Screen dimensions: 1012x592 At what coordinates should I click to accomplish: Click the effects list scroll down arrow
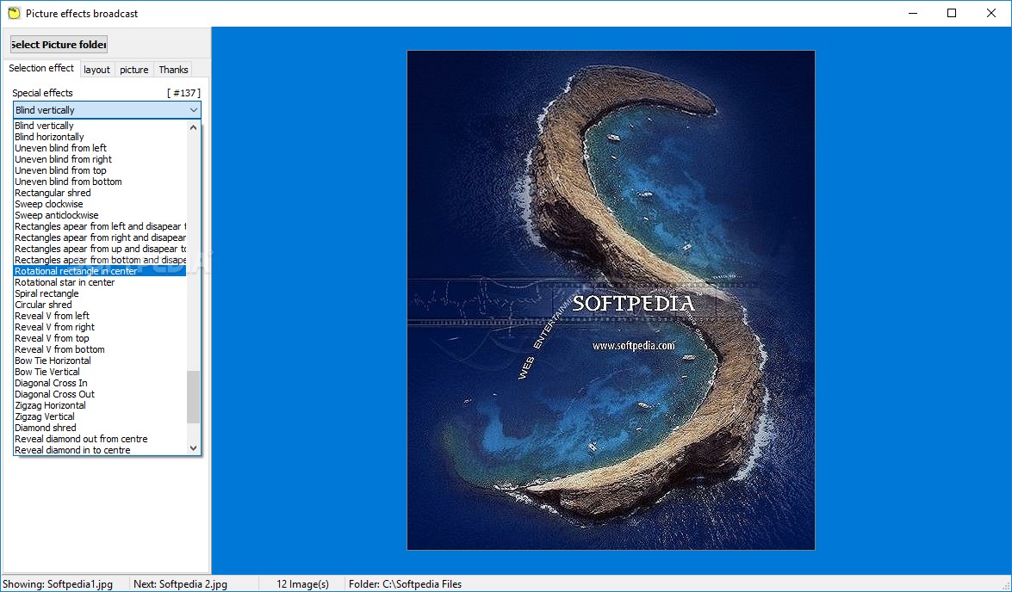193,448
